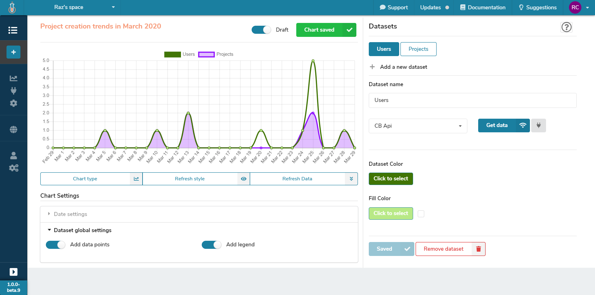Open the chart line icon in sidebar

[x=13, y=78]
